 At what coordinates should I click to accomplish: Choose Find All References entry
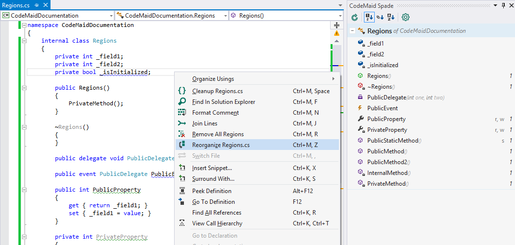coord(257,213)
